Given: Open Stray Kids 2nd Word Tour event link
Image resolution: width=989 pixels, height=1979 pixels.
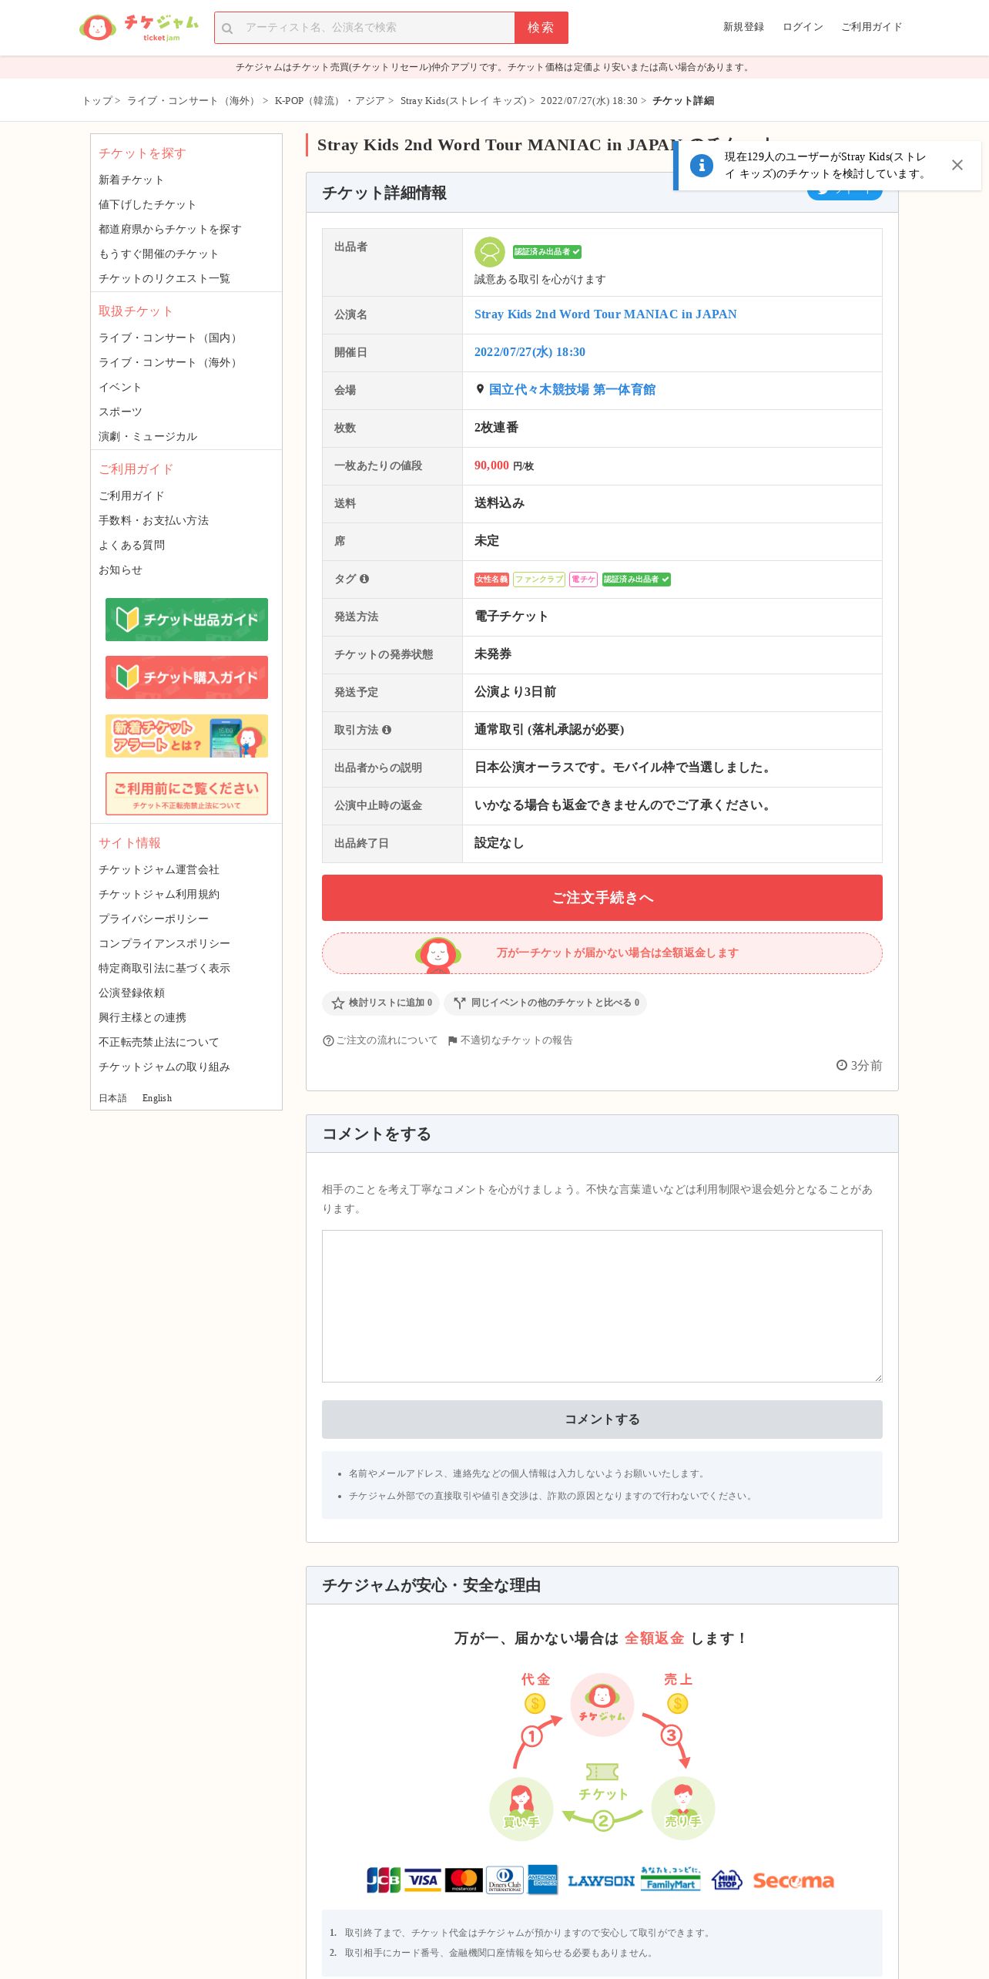Looking at the screenshot, I should coord(605,314).
